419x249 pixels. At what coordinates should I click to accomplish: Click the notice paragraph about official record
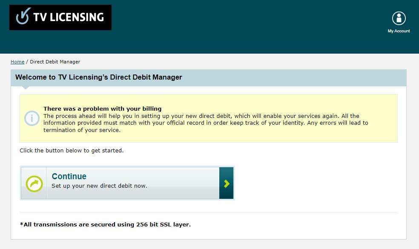pos(206,123)
